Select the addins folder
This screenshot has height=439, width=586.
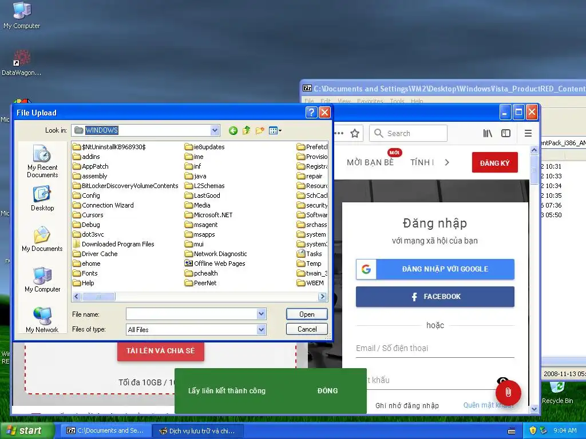87,157
